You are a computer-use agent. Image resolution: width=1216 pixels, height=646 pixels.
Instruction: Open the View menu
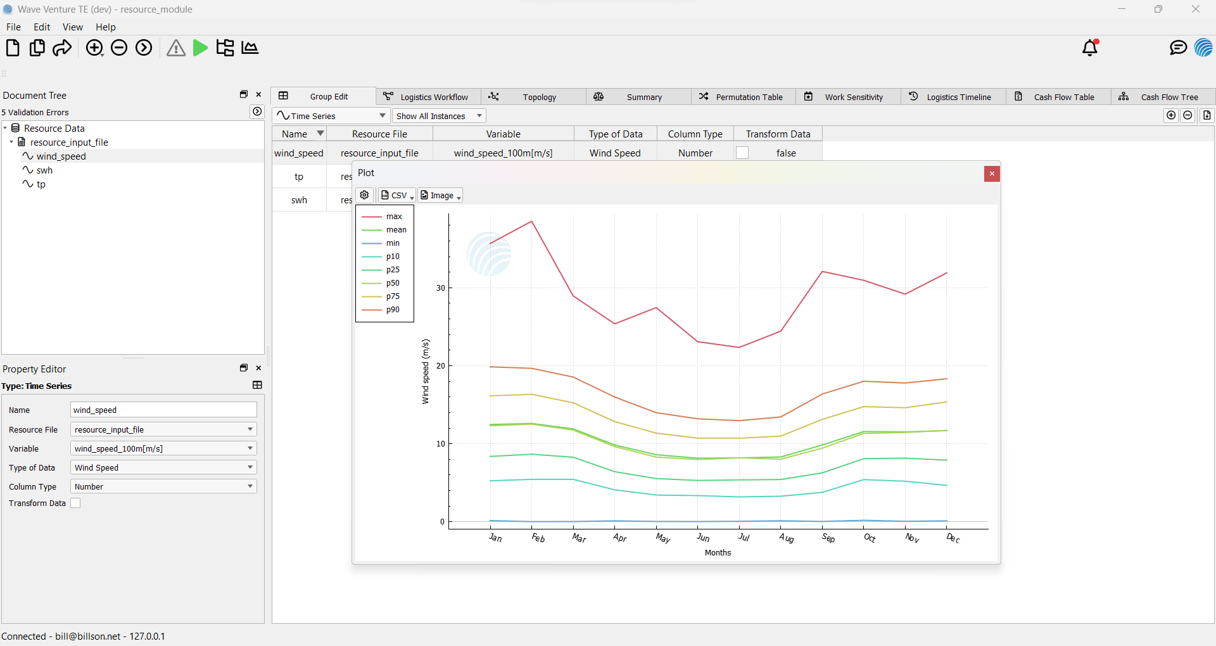pyautogui.click(x=72, y=27)
